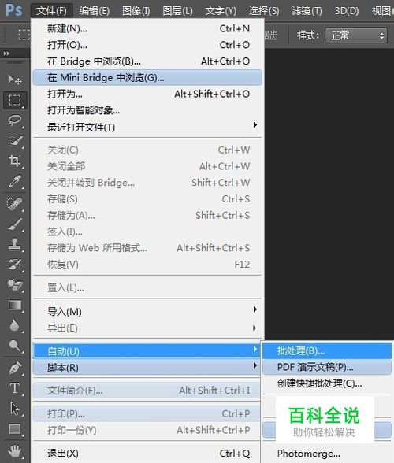The width and height of the screenshot is (394, 463).
Task: Select the Gradient tool
Action: coord(15,305)
